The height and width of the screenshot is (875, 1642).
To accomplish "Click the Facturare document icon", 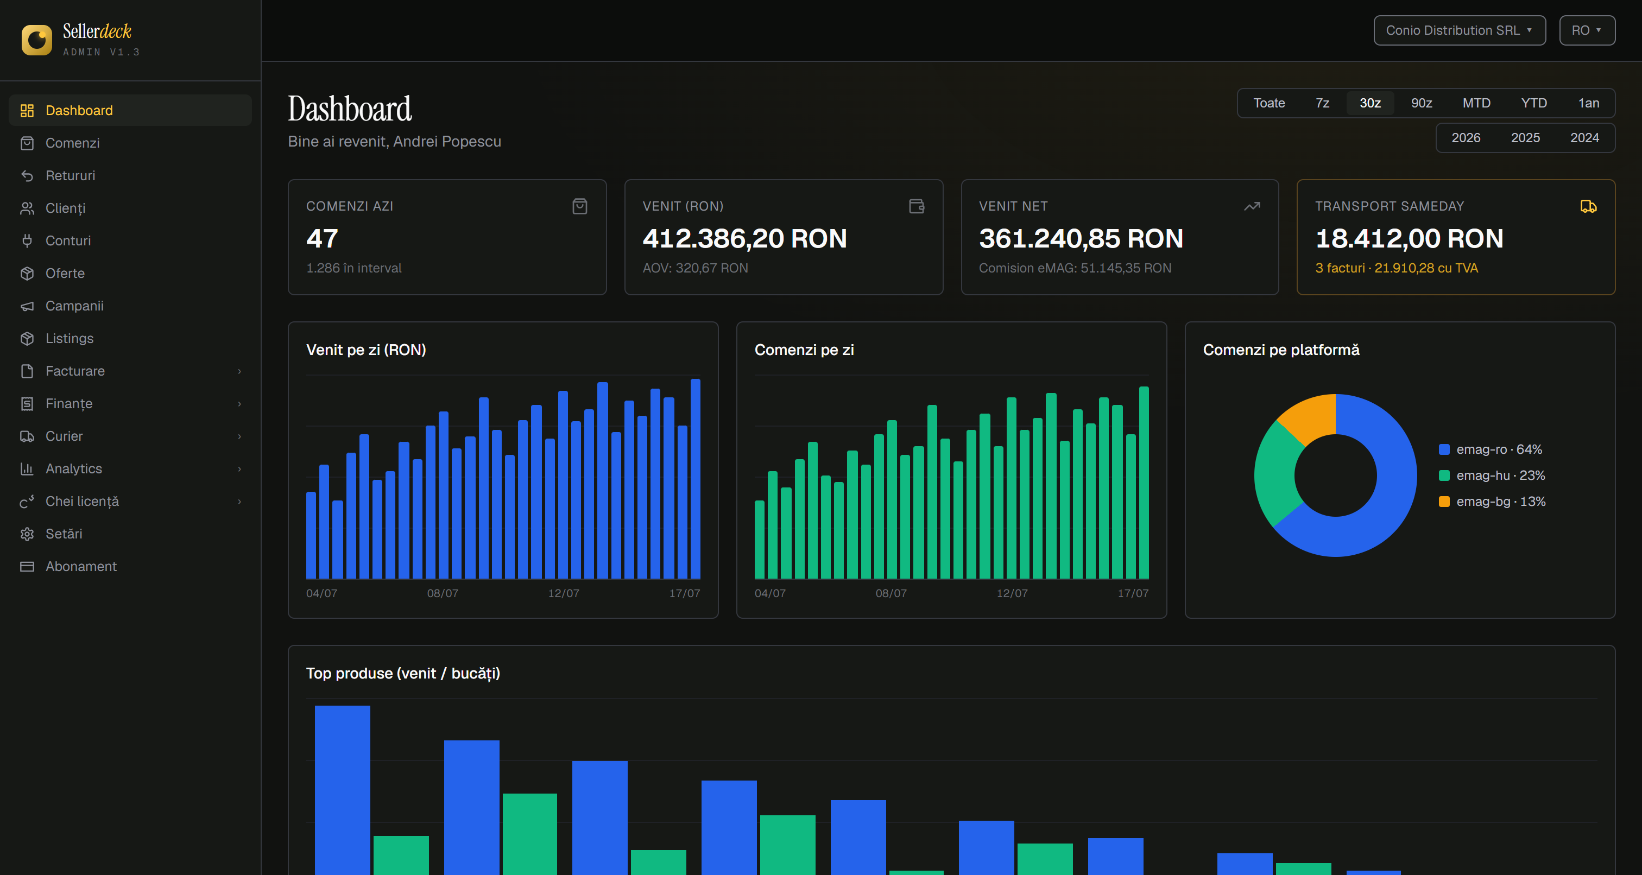I will point(27,371).
